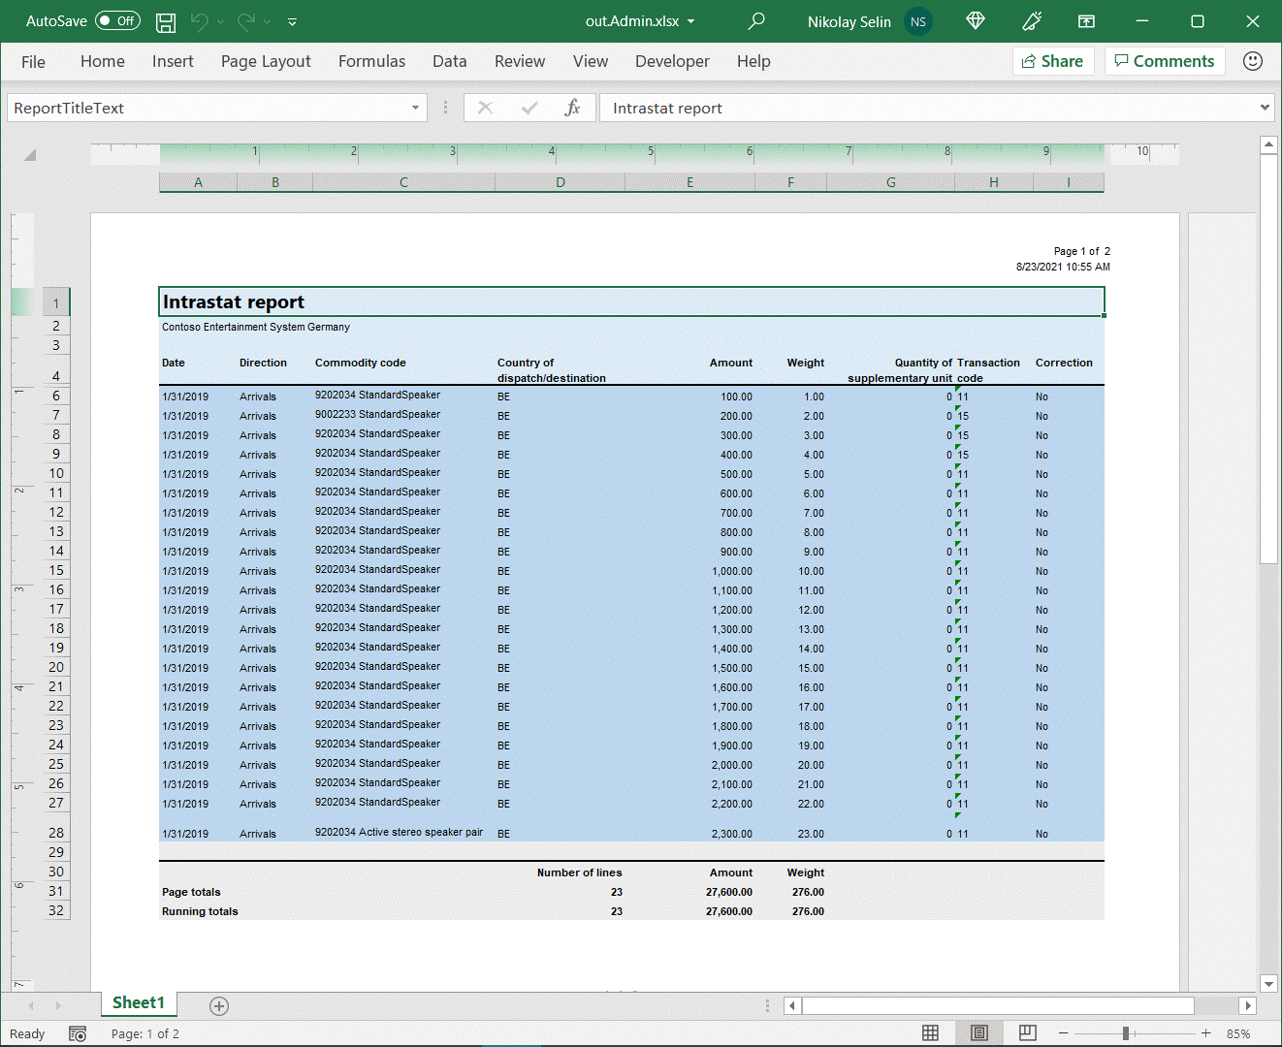Switch to Page Layout view toggle

pos(978,1032)
